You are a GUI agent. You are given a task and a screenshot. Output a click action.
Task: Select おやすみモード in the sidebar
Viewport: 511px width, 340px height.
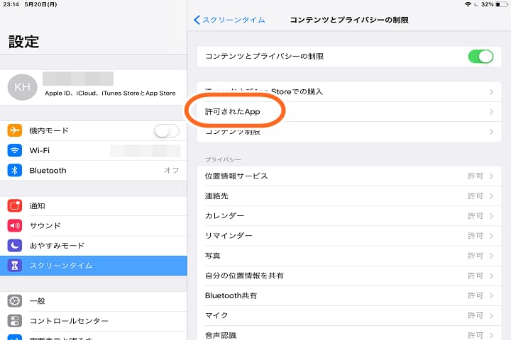point(94,246)
